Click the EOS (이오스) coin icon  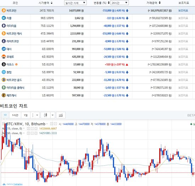[4, 64]
